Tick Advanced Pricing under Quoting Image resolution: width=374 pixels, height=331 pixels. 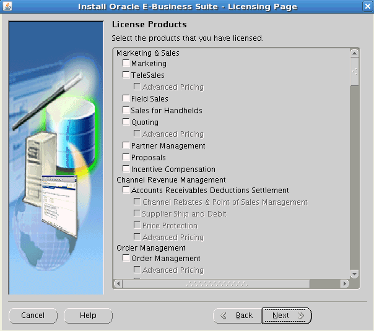click(137, 133)
